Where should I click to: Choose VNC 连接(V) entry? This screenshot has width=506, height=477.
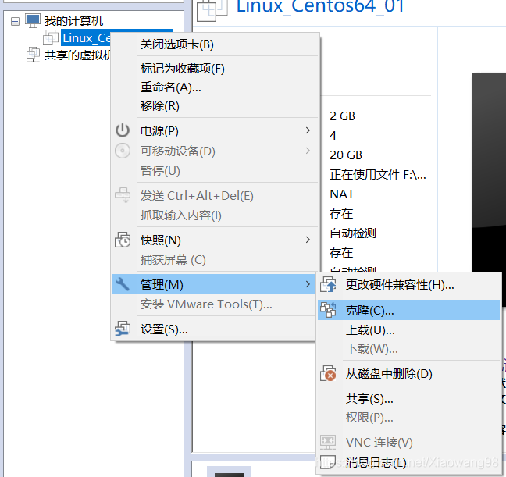[x=408, y=442]
